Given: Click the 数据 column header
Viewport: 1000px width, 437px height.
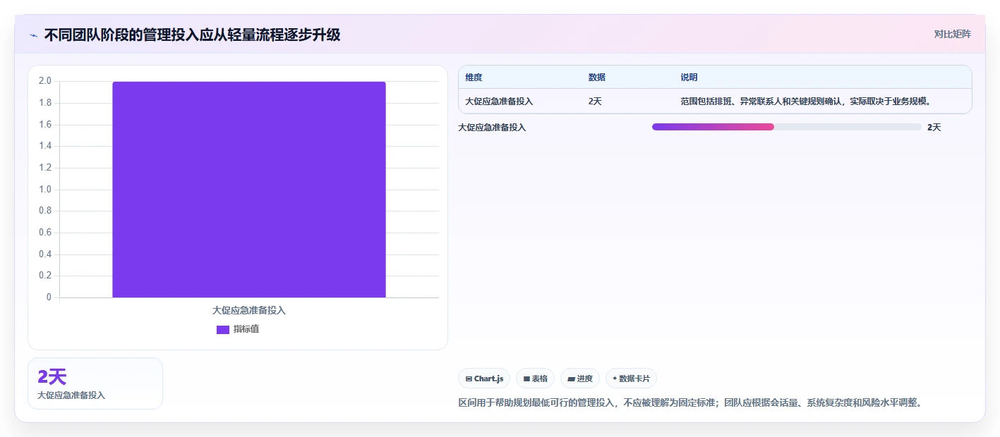Looking at the screenshot, I should coord(596,78).
